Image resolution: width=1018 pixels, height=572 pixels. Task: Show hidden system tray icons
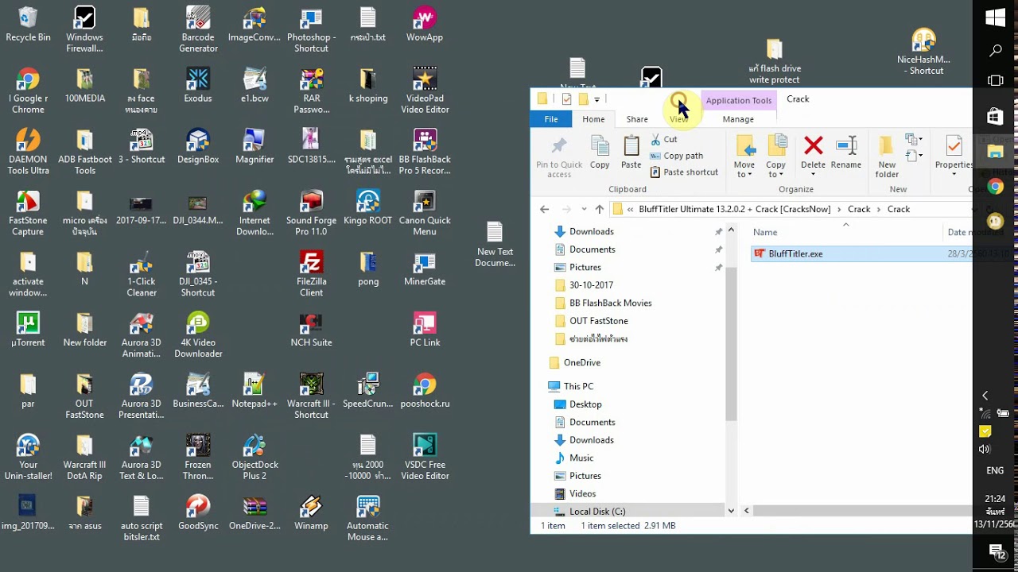pos(985,395)
